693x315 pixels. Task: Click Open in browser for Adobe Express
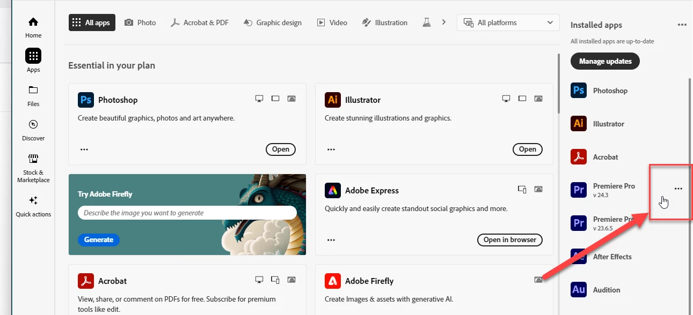click(510, 239)
